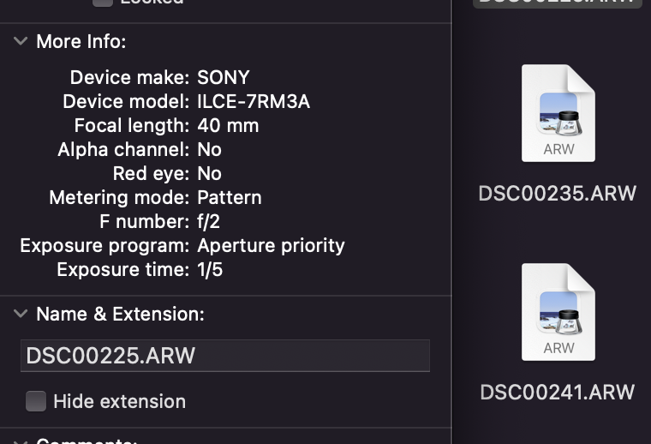
Task: Toggle the Locked checkbox at panel top
Action: [x=103, y=2]
